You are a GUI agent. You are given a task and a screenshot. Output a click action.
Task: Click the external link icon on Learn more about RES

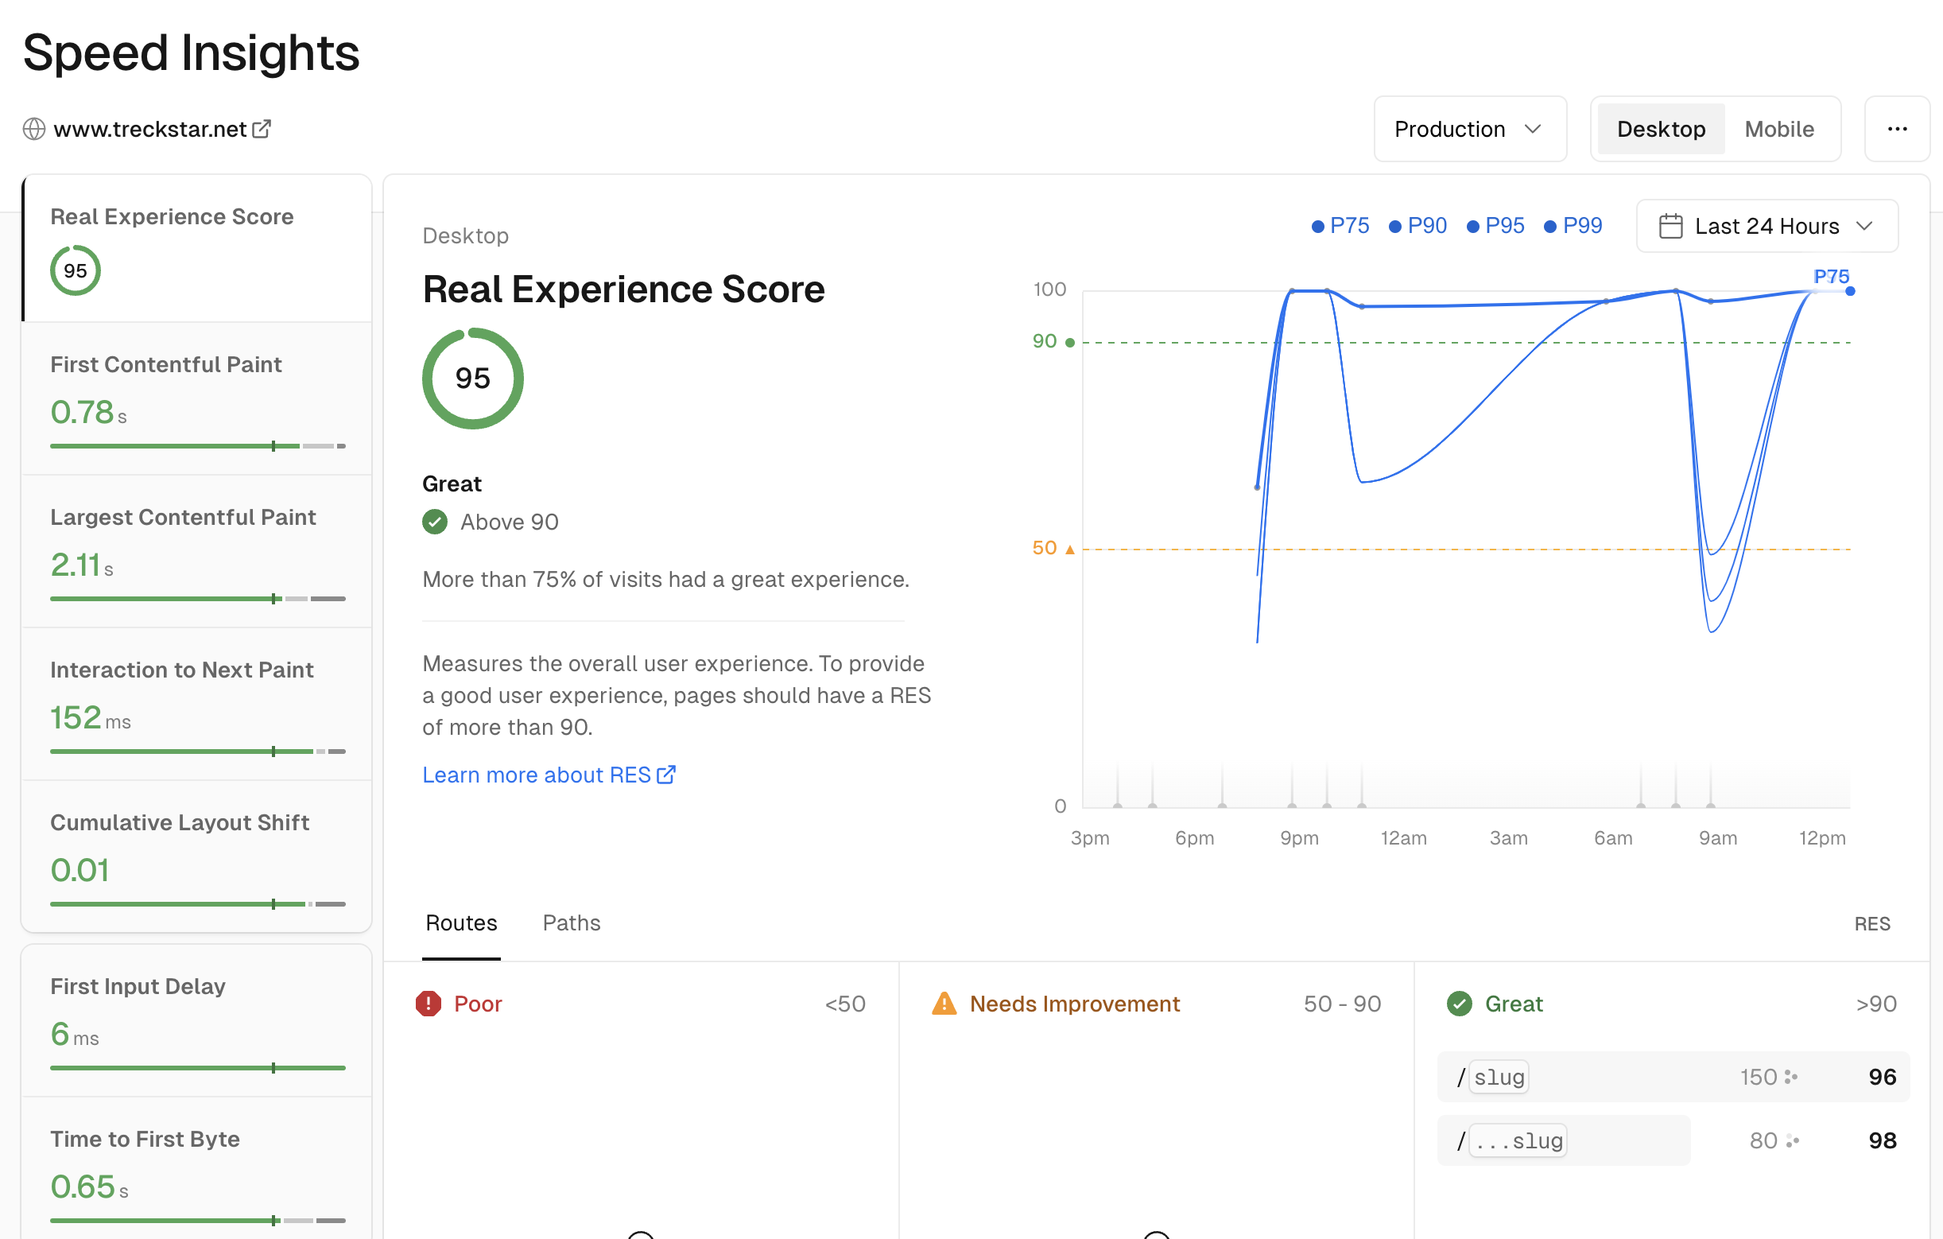[x=666, y=774]
